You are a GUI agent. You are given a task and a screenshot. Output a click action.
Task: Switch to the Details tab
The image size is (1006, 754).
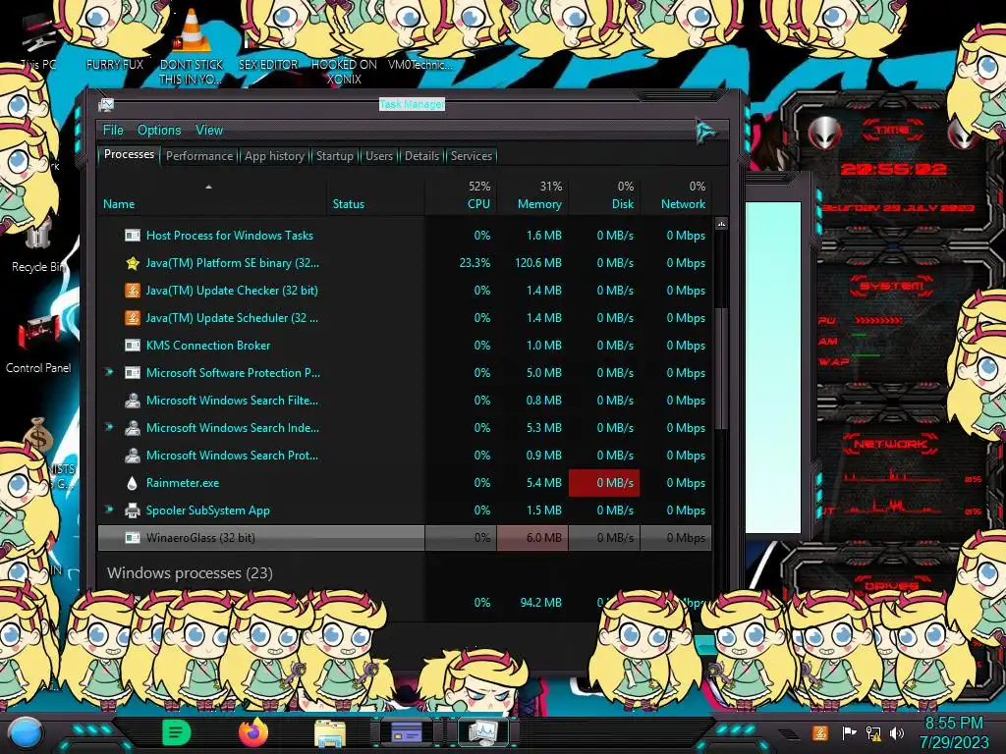pos(421,156)
